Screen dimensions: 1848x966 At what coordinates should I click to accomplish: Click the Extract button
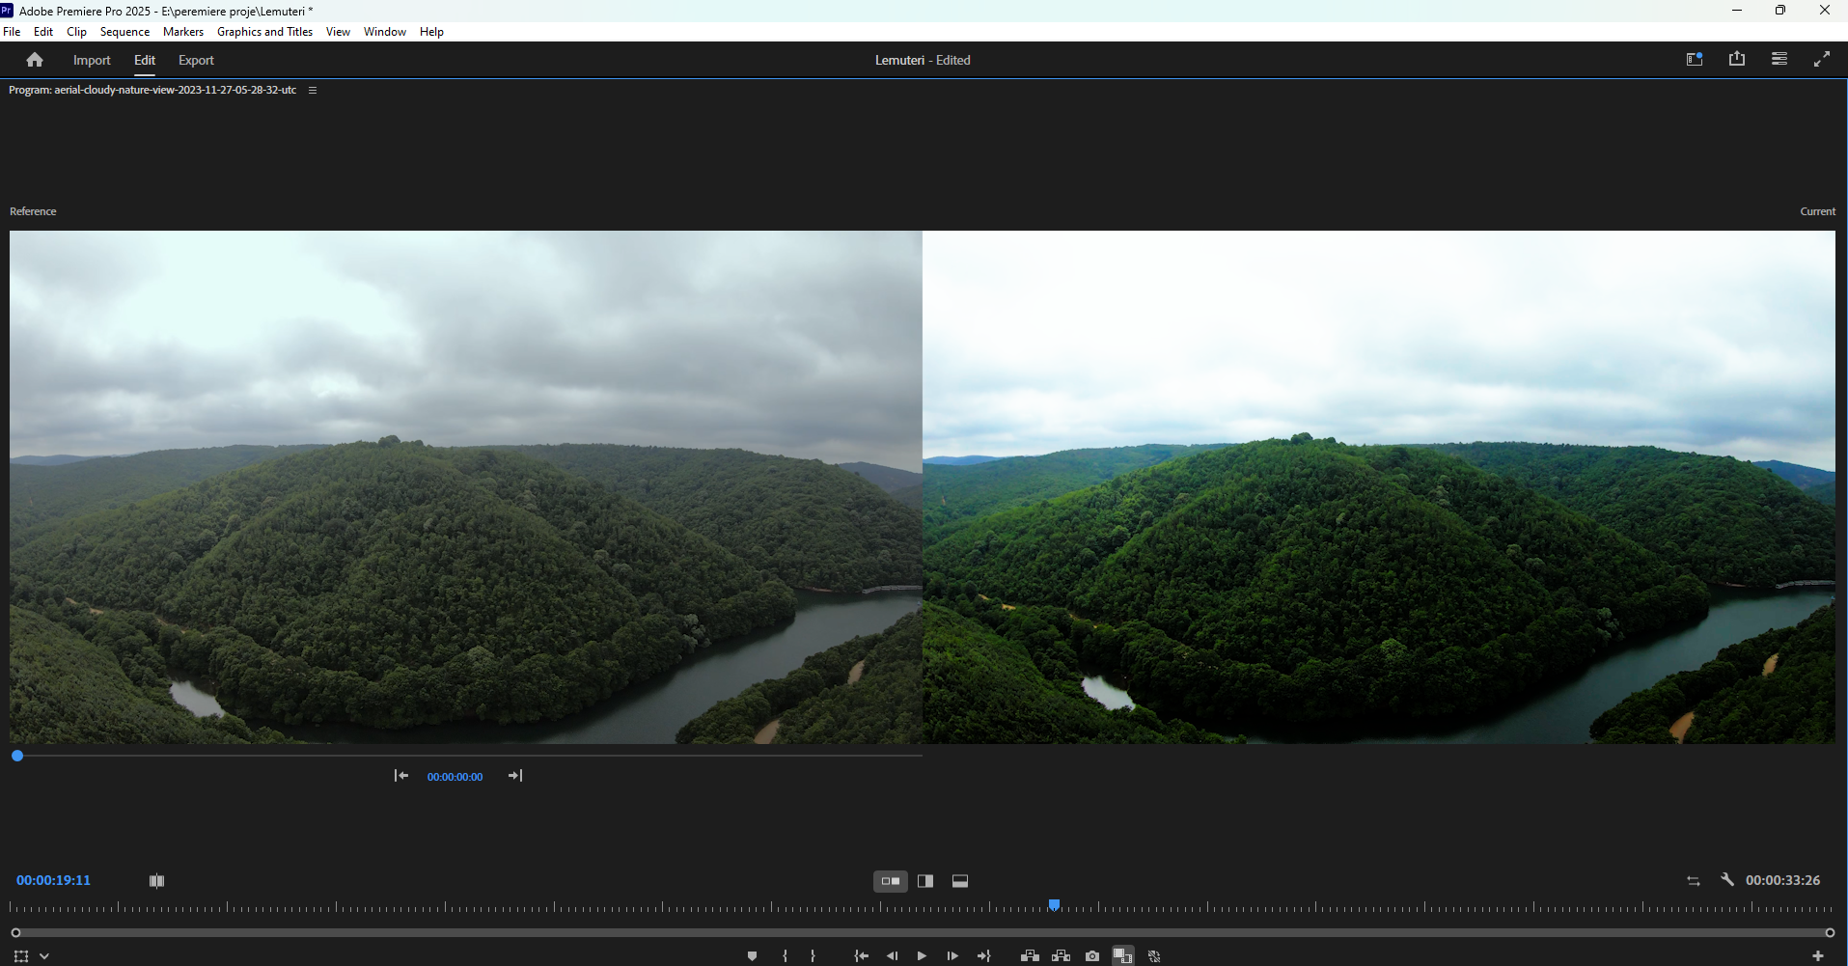[1061, 956]
